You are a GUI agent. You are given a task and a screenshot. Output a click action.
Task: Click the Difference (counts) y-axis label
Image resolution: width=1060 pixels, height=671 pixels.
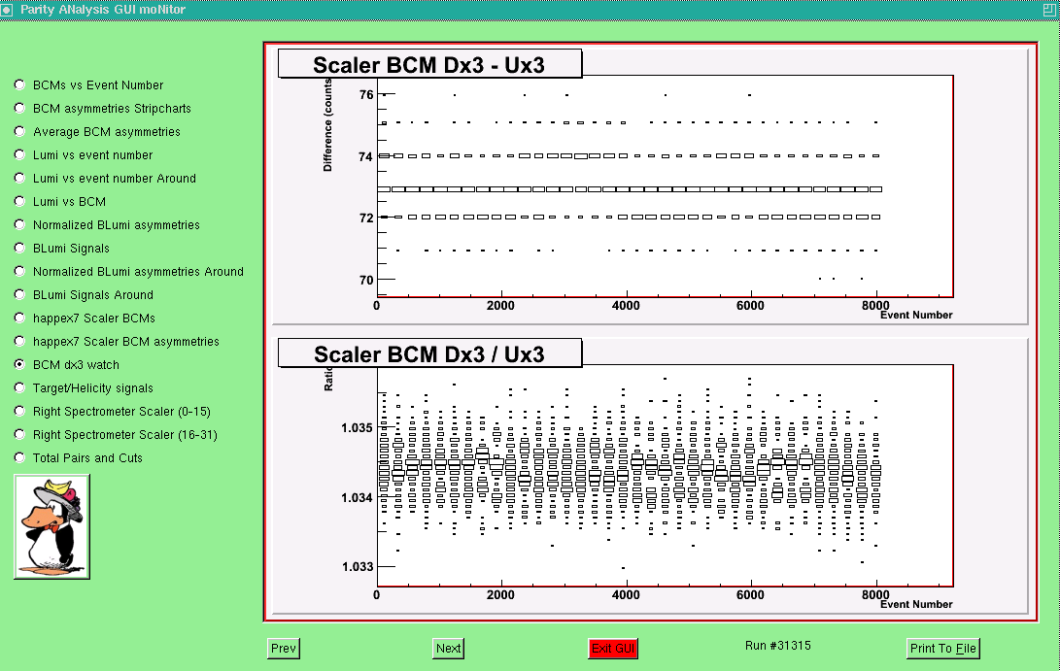(327, 124)
